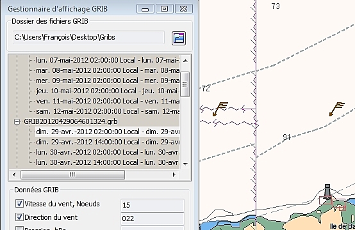The image size is (355, 230).
Task: Click the vertical scrollbar up arrow
Action: pyautogui.click(x=185, y=61)
